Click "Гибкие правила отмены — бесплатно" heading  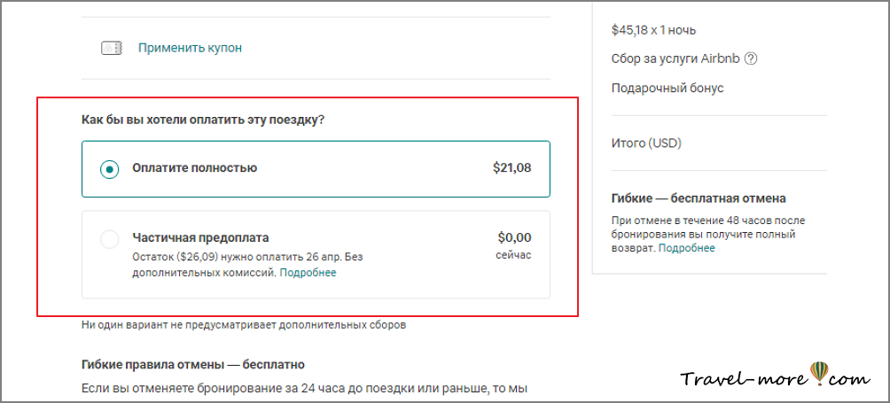[193, 364]
